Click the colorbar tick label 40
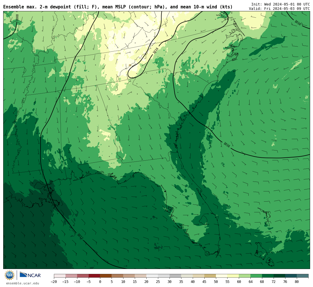The height and width of the screenshot is (287, 313). (x=193, y=281)
